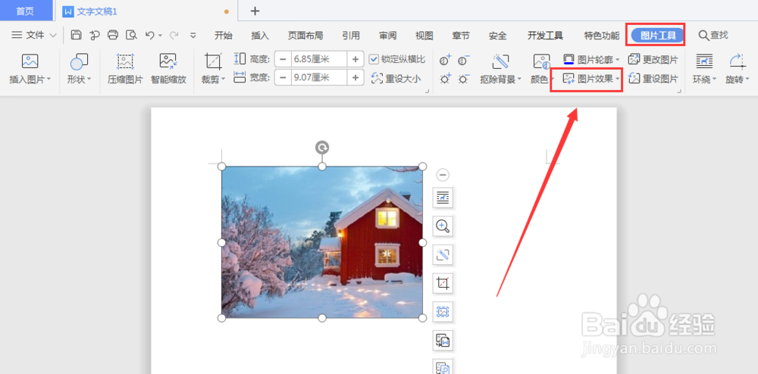This screenshot has height=374, width=758.
Task: Switch to the 安全 ribbon tab
Action: tap(497, 36)
